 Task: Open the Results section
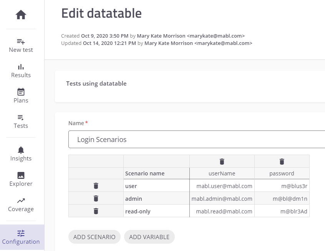(x=21, y=71)
